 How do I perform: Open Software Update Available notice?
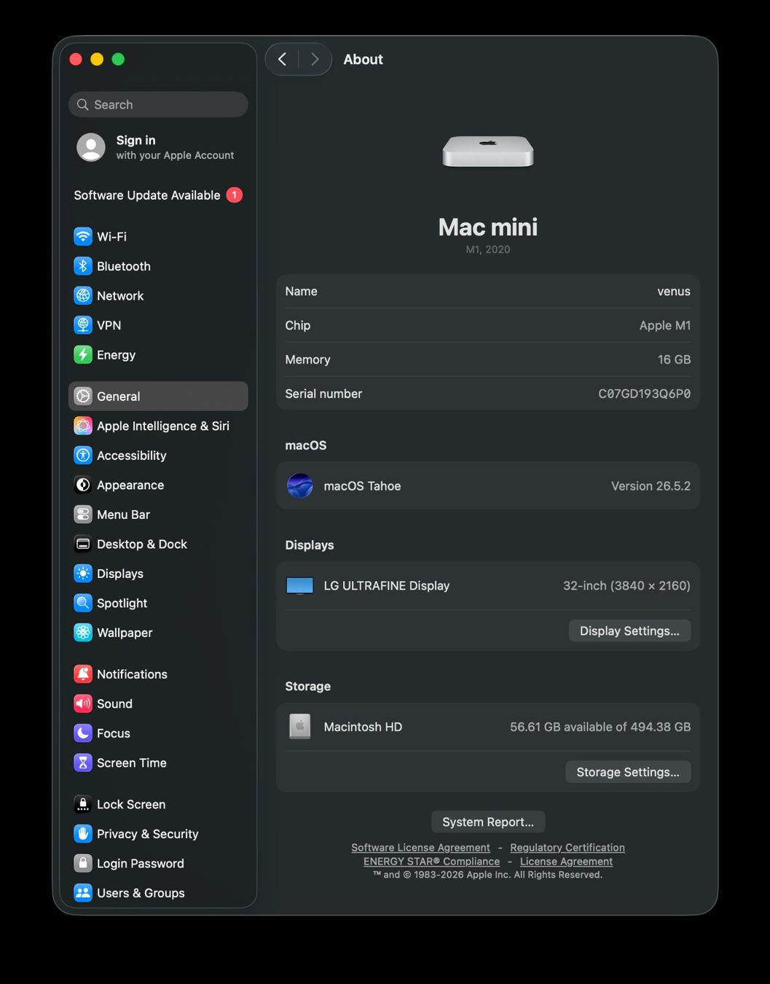point(158,195)
